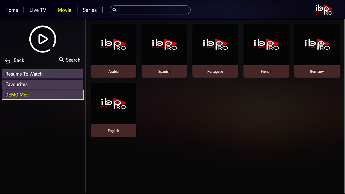This screenshot has height=194, width=345.
Task: Open the Favourites list
Action: (x=43, y=84)
